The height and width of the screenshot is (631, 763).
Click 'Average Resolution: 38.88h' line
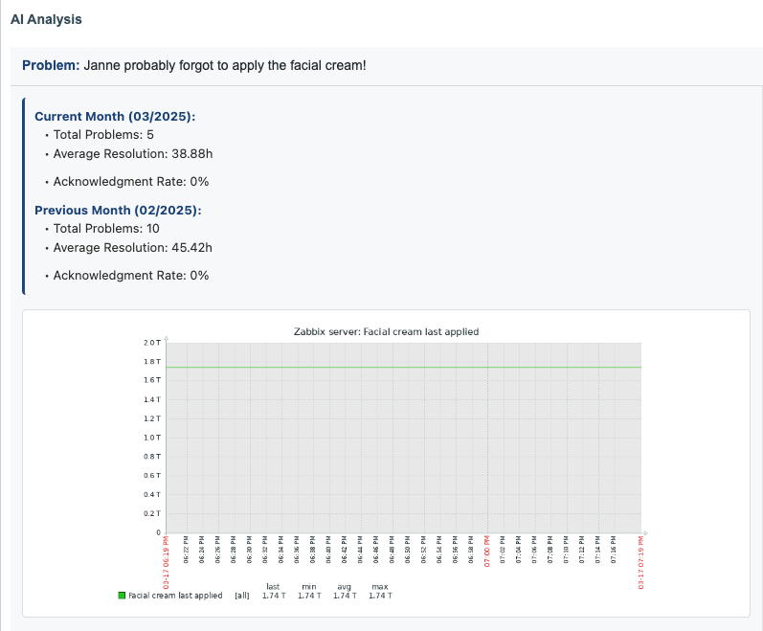132,153
